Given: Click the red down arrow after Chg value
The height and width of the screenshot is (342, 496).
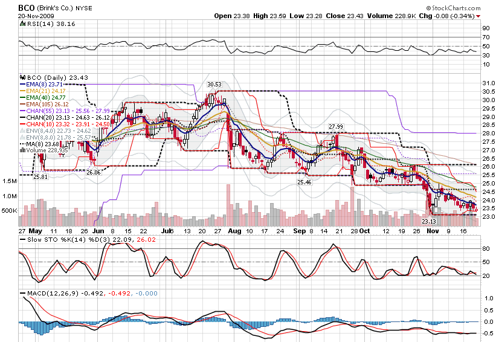Looking at the screenshot, I should tap(478, 16).
